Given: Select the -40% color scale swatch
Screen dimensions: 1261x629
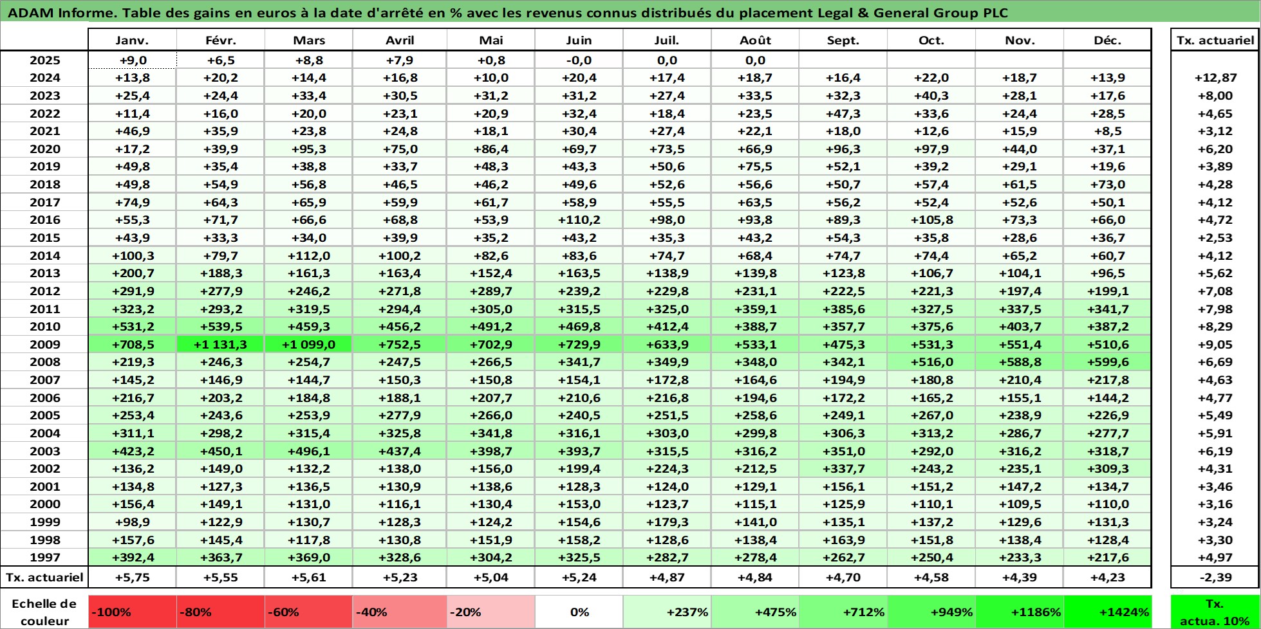Looking at the screenshot, I should [x=400, y=612].
